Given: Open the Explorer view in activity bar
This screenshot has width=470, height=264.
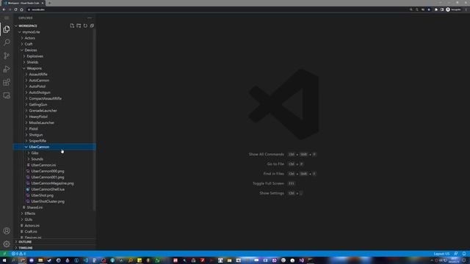Looking at the screenshot, I should 7,29.
